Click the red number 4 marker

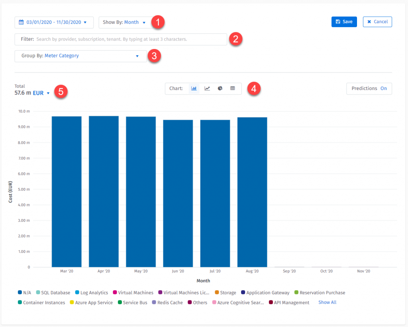(254, 88)
